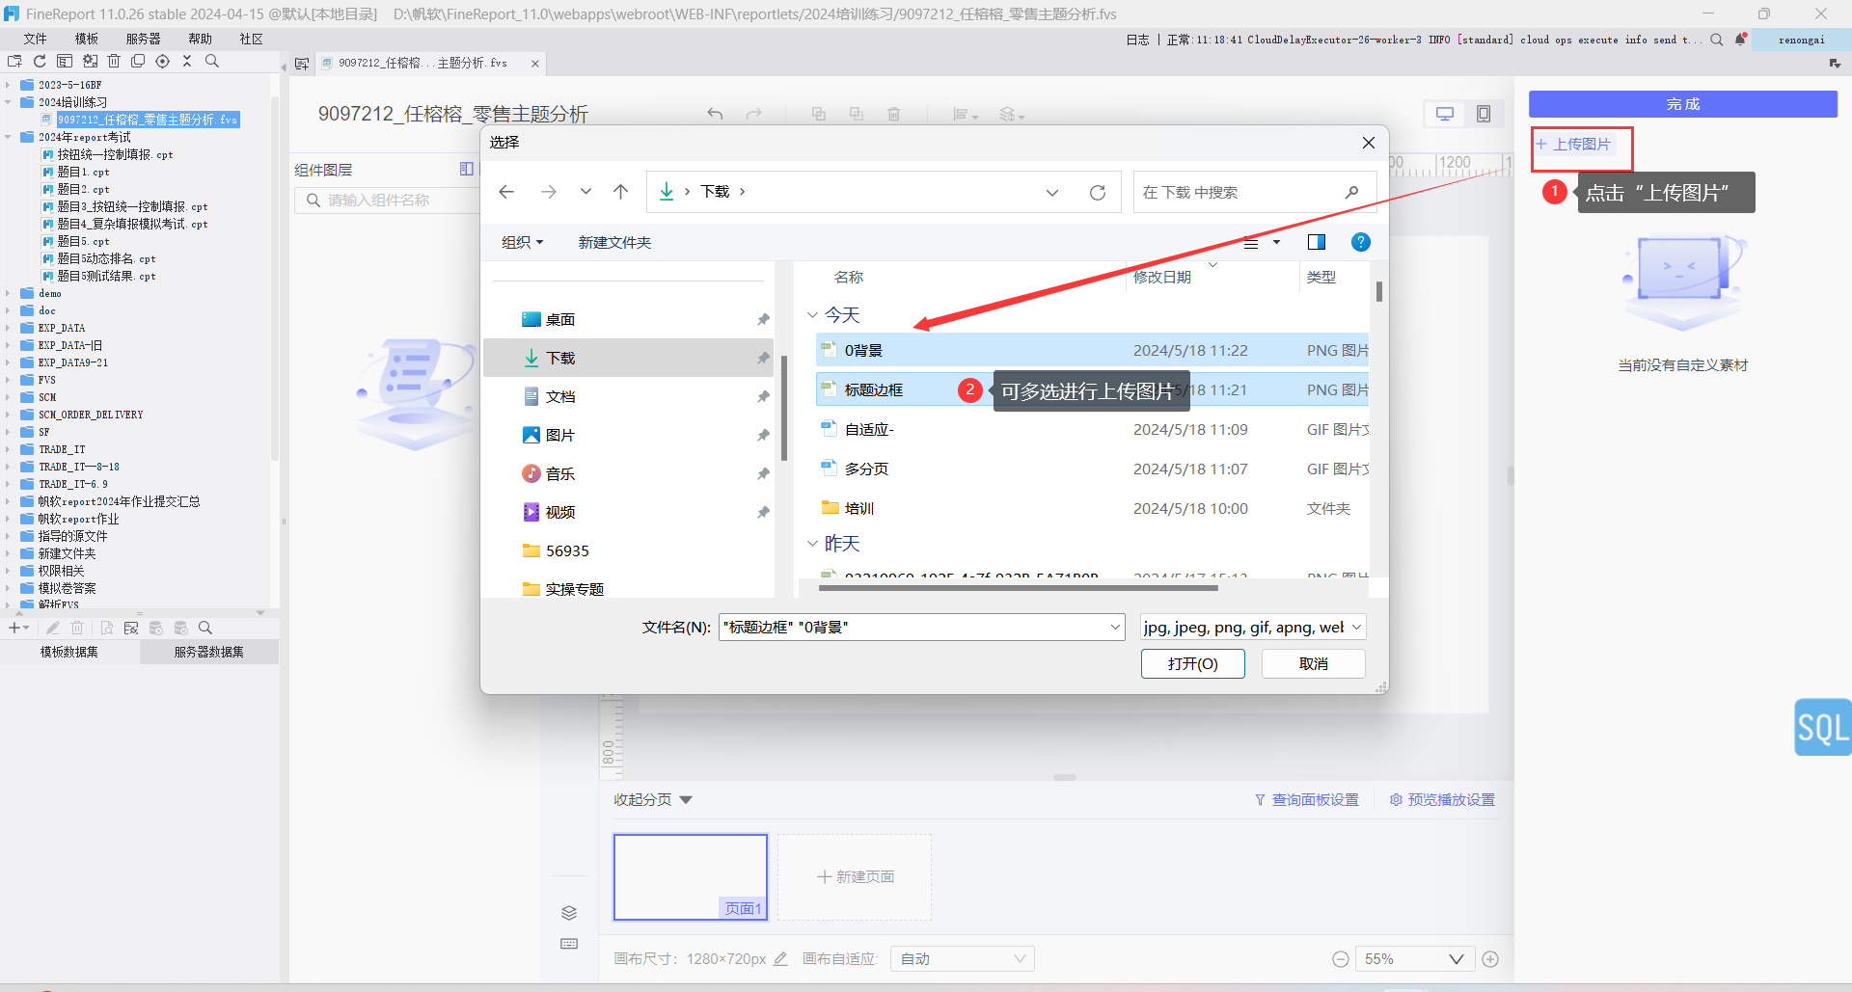The height and width of the screenshot is (992, 1852).
Task: Close the 主题分析.fvs document tab
Action: [x=535, y=64]
